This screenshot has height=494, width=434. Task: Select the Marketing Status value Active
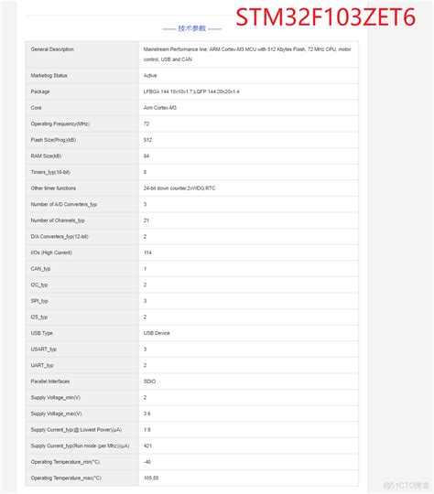150,76
